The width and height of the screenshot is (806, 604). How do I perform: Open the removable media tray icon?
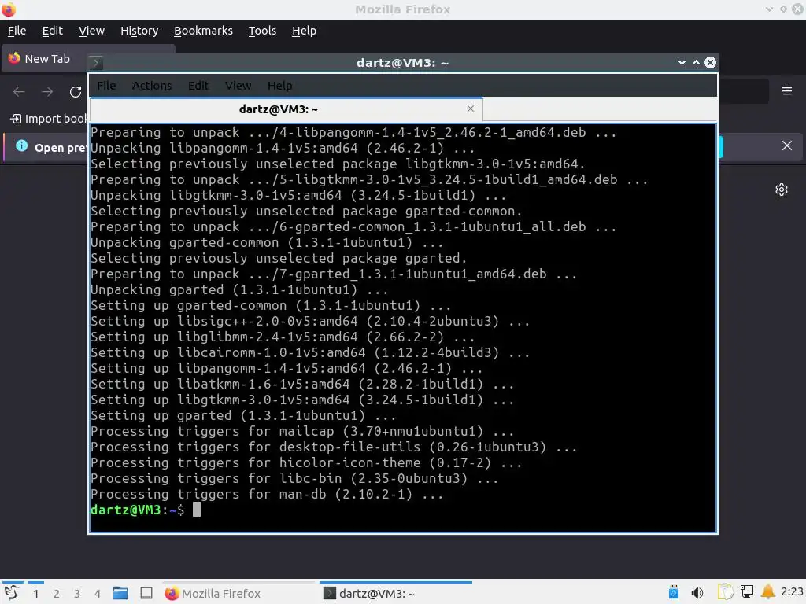point(674,592)
